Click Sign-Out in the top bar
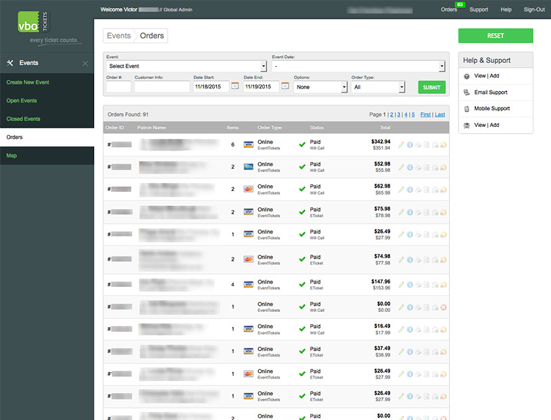This screenshot has height=420, width=551. click(534, 9)
